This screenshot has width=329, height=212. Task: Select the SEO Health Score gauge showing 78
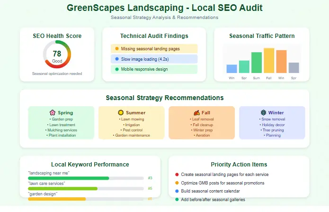[x=57, y=55]
